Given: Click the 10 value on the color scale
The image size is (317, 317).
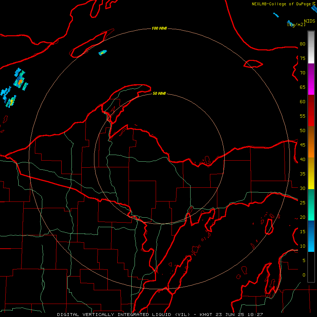Looking at the screenshot, I should [303, 246].
